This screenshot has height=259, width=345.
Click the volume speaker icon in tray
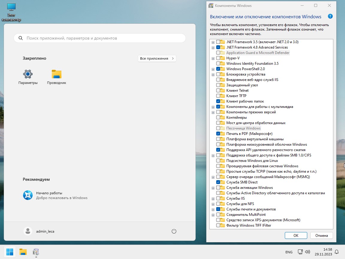tap(308, 252)
